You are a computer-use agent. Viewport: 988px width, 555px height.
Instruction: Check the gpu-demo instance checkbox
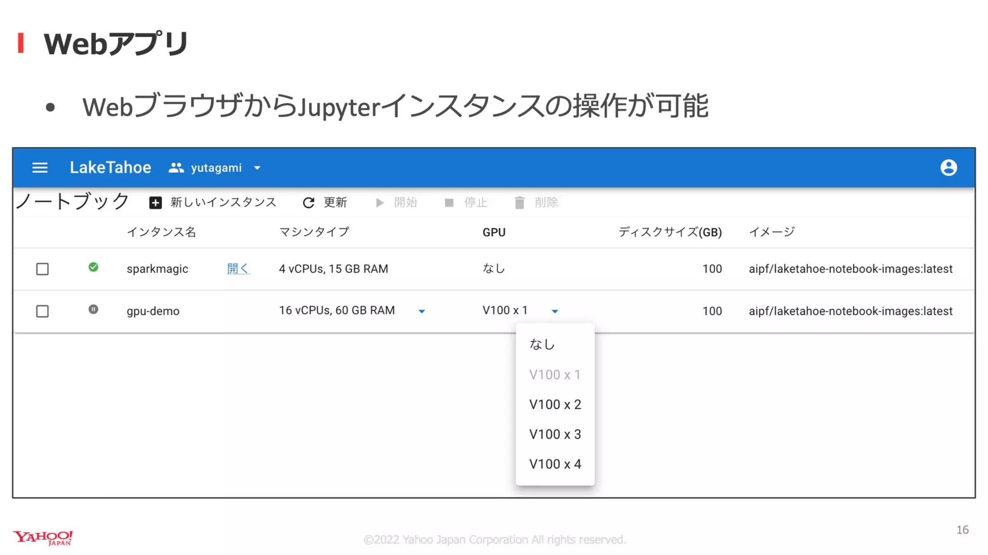point(42,311)
